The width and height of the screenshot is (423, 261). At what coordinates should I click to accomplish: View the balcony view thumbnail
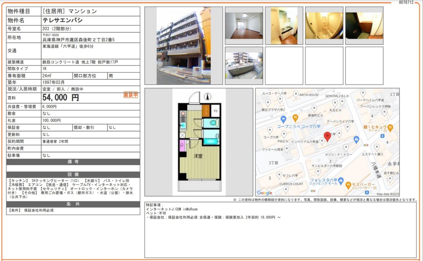[244, 66]
